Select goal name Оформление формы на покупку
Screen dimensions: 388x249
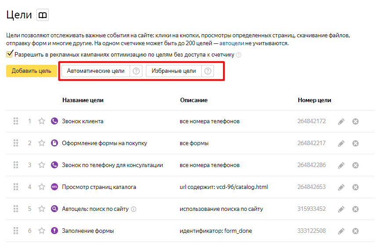pyautogui.click(x=105, y=143)
